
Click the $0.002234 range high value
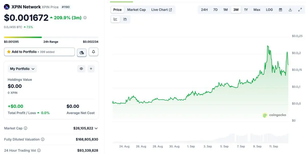pyautogui.click(x=91, y=42)
